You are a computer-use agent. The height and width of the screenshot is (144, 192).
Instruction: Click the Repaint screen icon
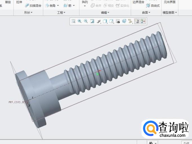point(92,21)
